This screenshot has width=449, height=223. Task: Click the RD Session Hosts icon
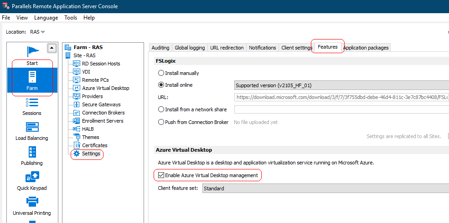click(77, 64)
